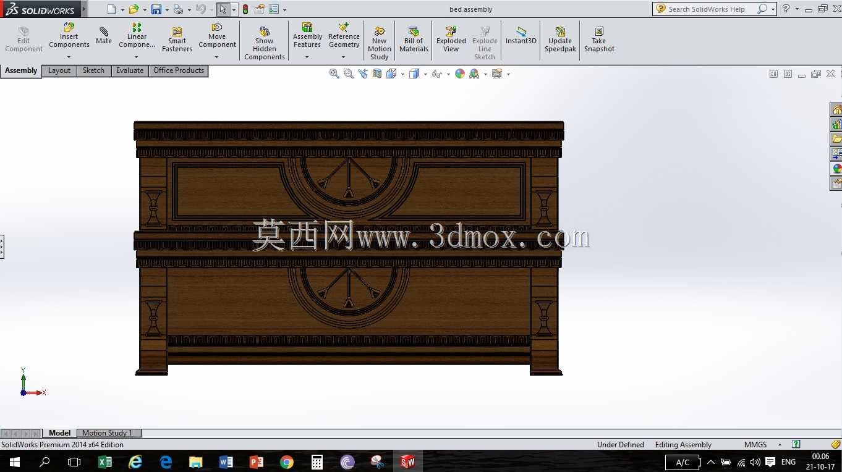Switch to the Office Products tab
Screen dimensions: 842x472
(x=179, y=70)
